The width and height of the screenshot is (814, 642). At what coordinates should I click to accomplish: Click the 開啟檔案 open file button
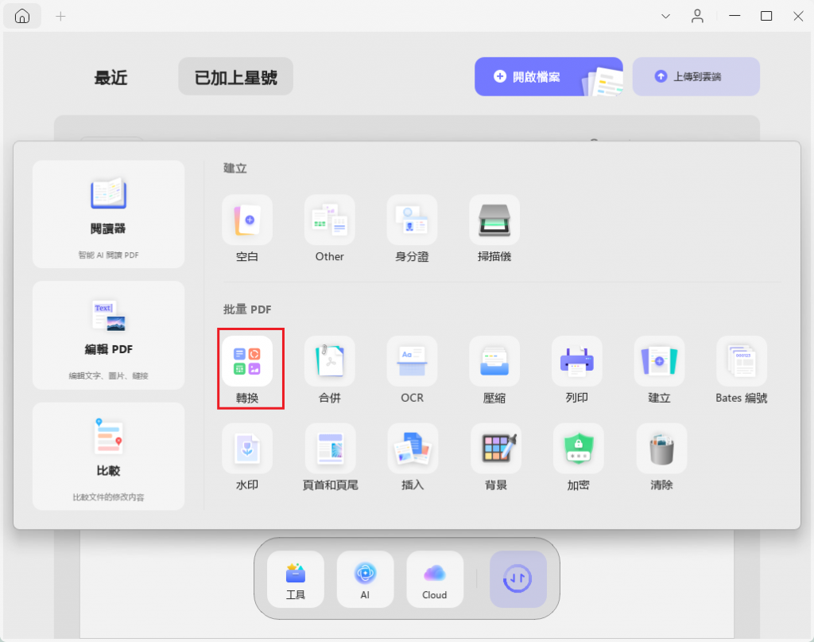coord(548,76)
